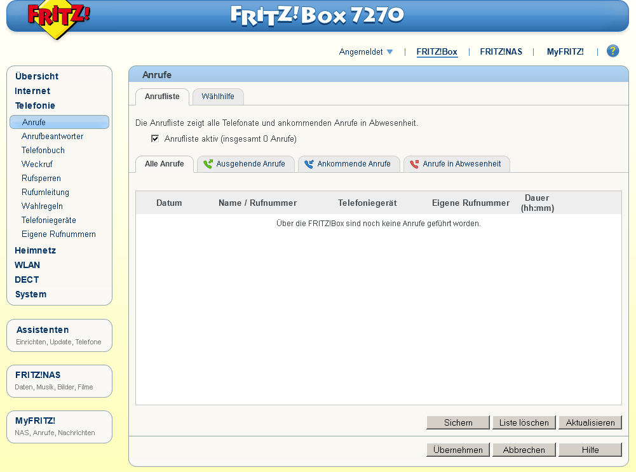Image resolution: width=636 pixels, height=472 pixels.
Task: Click the Eigene Rufnummer column header
Action: 471,203
